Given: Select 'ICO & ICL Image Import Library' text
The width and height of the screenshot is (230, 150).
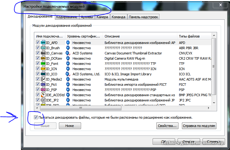Looking at the screenshot, I should 128,74.
